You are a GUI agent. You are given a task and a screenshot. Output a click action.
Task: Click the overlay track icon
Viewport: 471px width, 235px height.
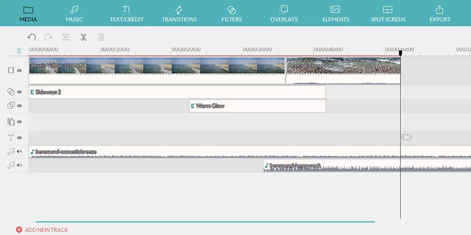(11, 105)
